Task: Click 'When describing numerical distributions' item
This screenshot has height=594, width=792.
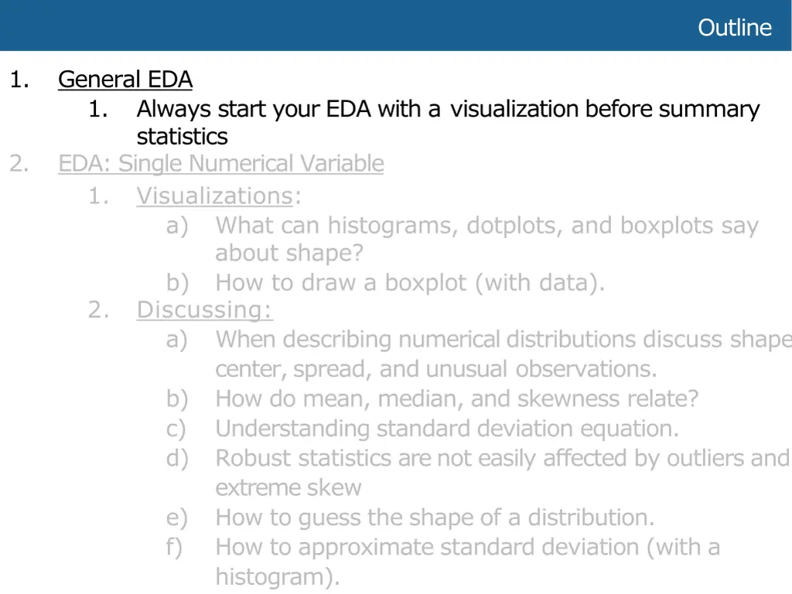Action: pyautogui.click(x=504, y=354)
